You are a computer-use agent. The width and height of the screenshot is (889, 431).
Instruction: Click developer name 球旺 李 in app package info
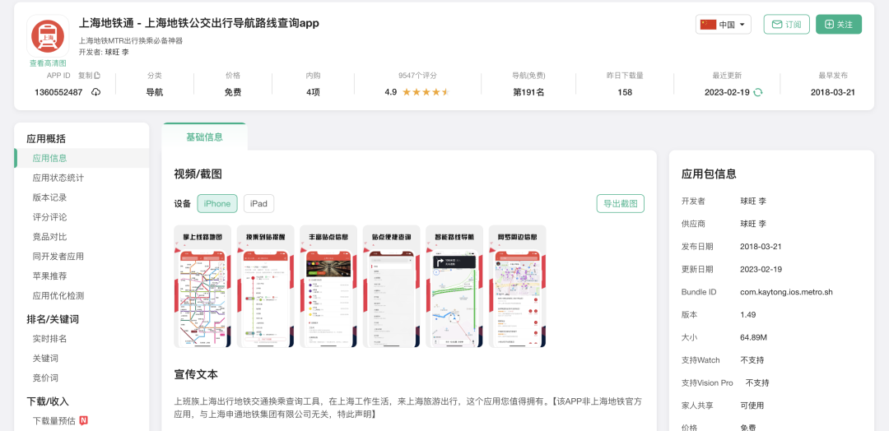(753, 201)
